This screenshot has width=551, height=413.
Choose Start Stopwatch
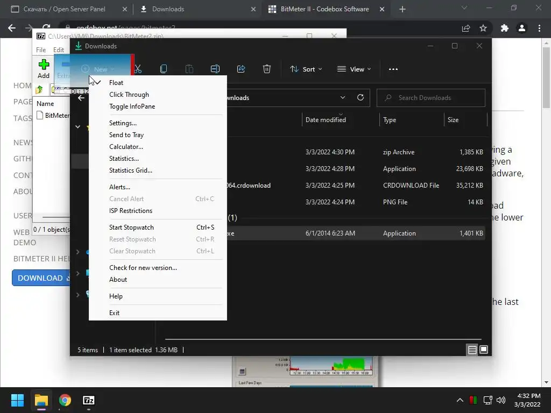(x=158, y=227)
